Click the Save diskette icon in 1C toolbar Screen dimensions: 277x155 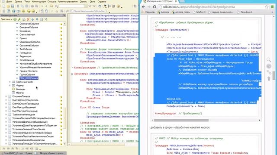coord(13,6)
